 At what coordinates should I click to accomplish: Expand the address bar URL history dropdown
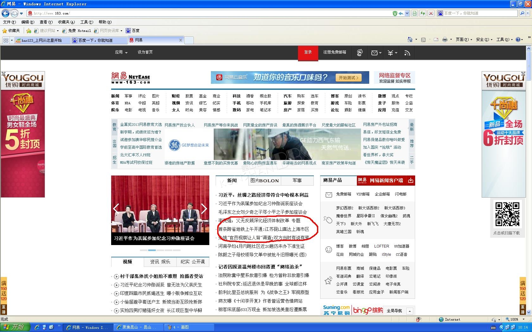tap(407, 13)
